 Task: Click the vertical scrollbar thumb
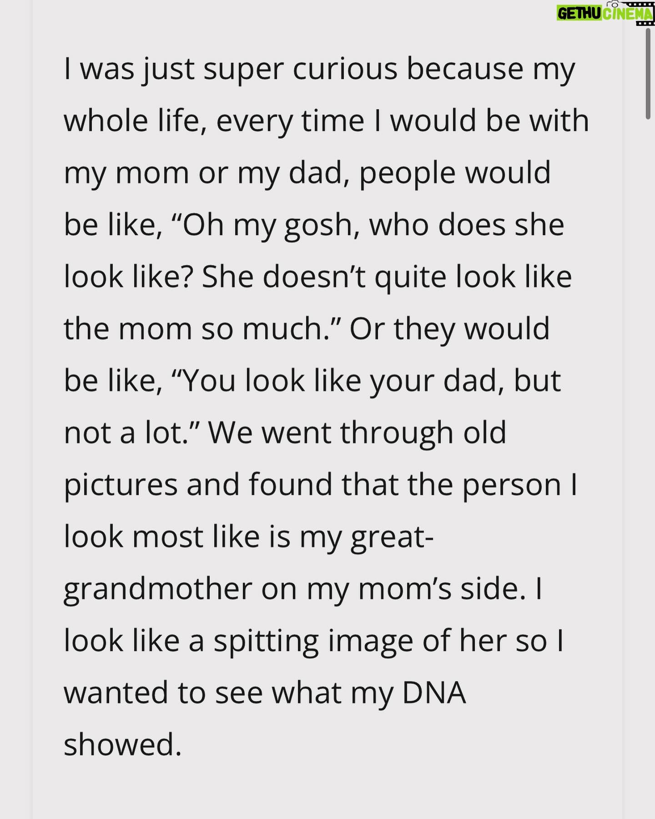648,74
